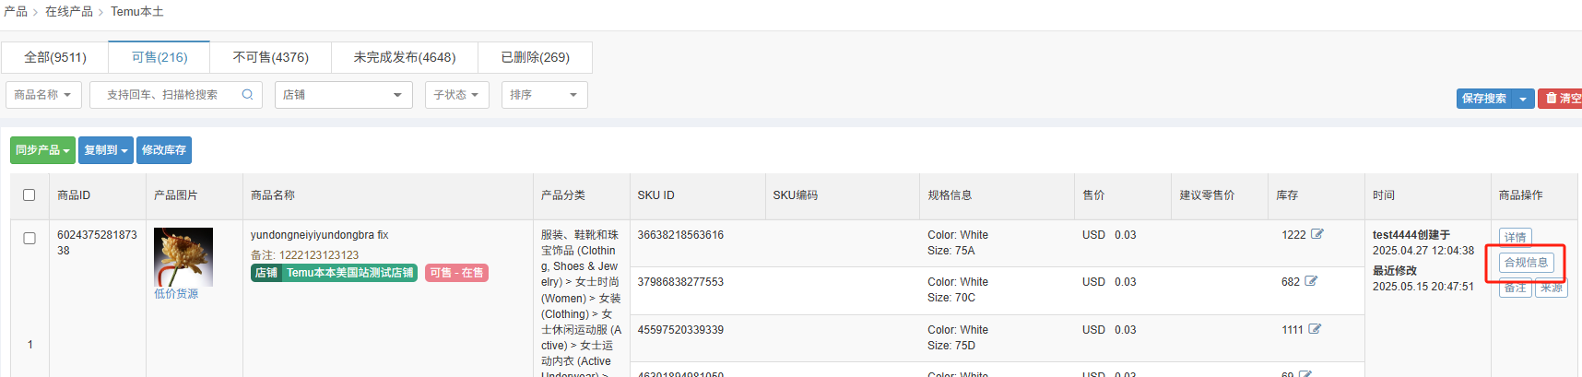1582x377 pixels.
Task: Click the 商品ID column header
Action: 74,195
